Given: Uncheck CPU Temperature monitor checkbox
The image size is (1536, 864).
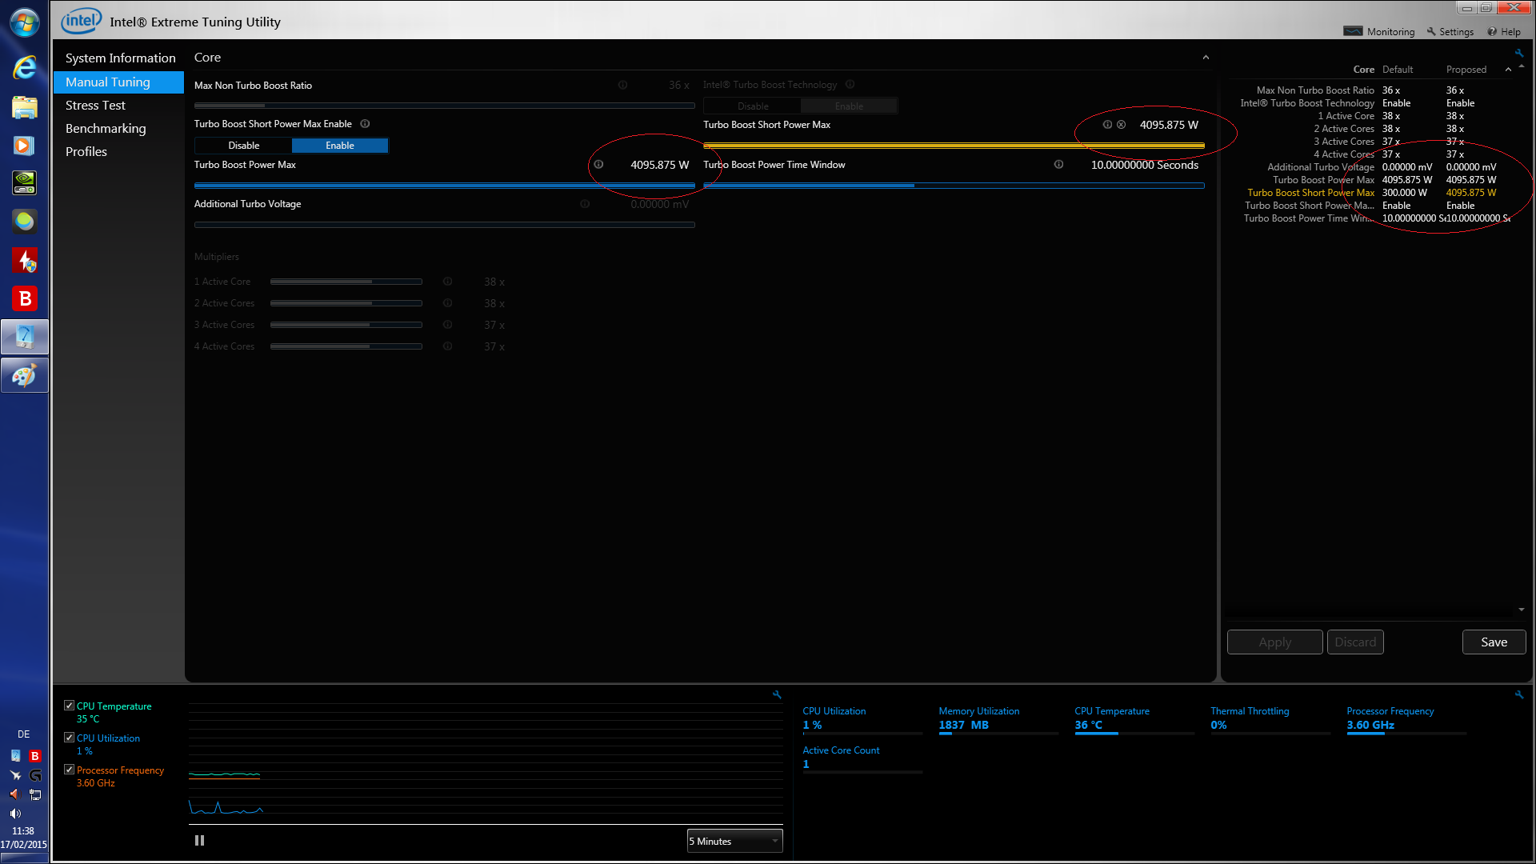Looking at the screenshot, I should tap(70, 706).
